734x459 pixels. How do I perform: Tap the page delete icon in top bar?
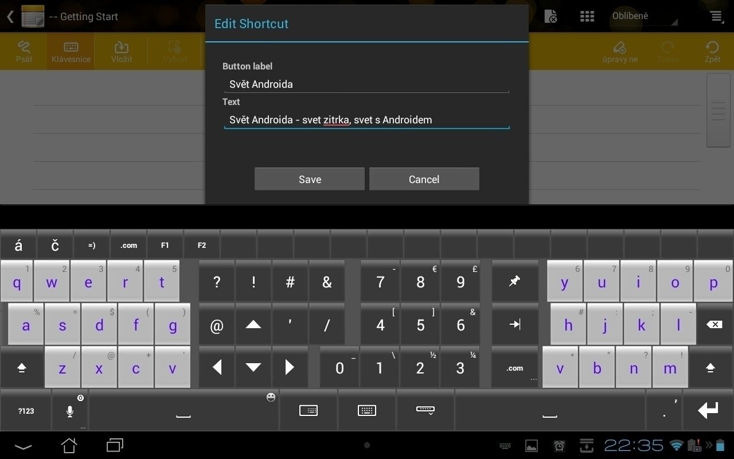(x=550, y=16)
